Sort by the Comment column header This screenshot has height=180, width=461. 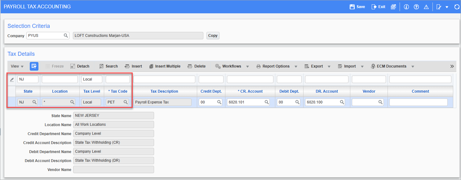tap(420, 91)
